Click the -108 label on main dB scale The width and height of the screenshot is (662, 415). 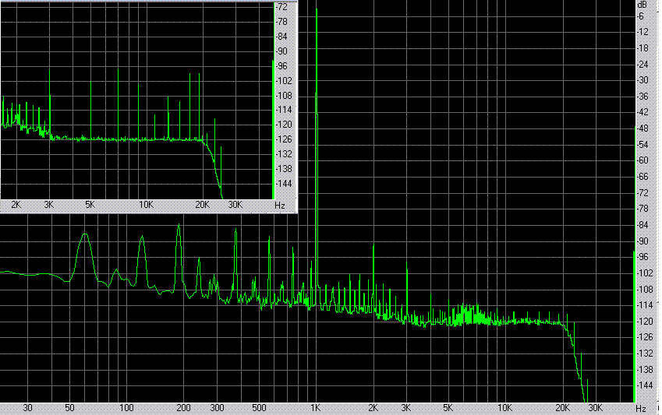click(x=645, y=290)
